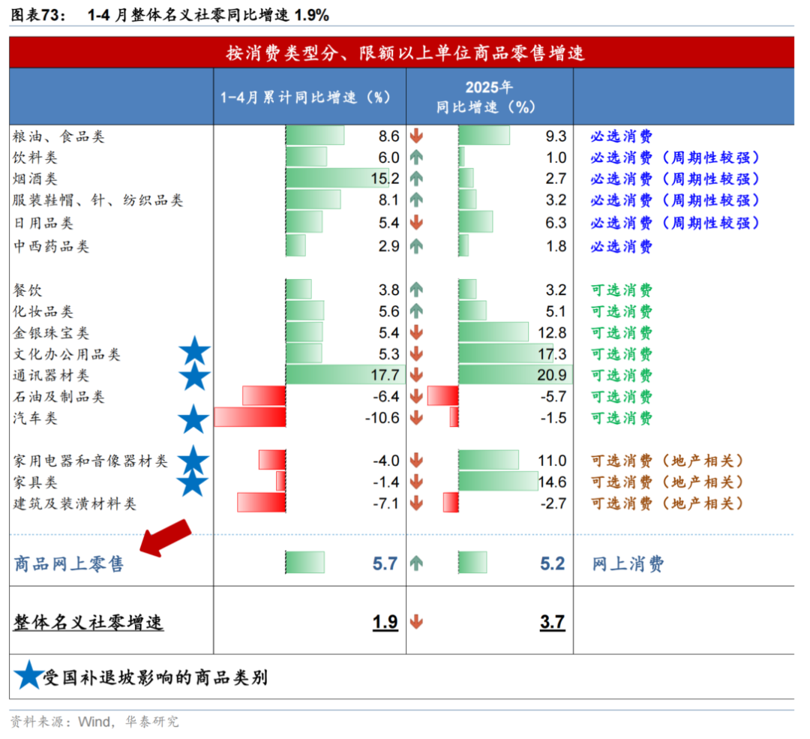This screenshot has width=810, height=739.
Task: Select the column header 2025年同比增速(%)
Action: coord(490,97)
